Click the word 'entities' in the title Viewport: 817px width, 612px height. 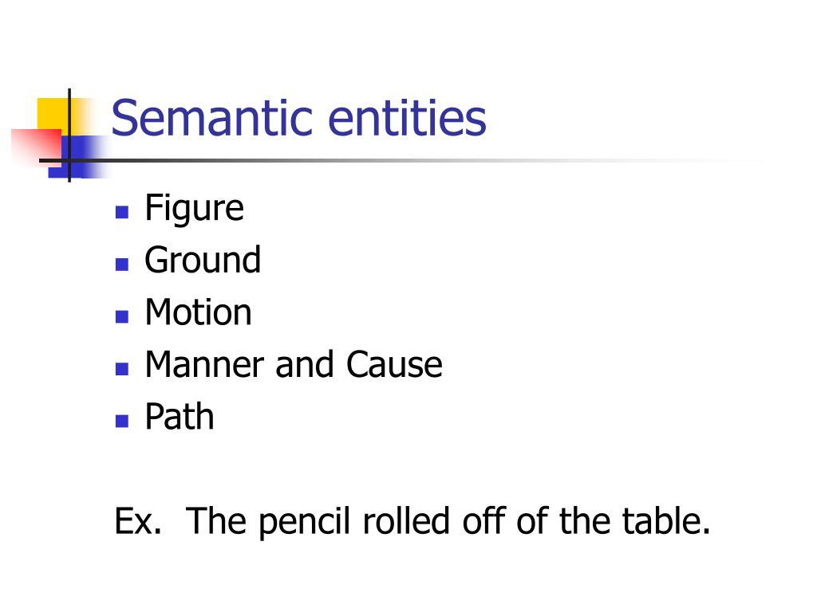point(407,118)
